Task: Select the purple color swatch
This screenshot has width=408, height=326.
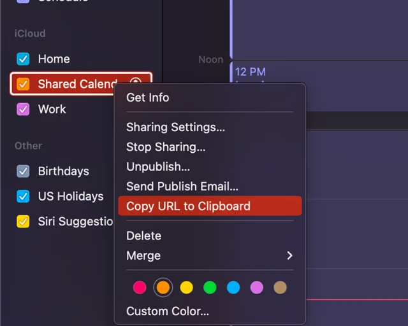Action: click(x=256, y=287)
